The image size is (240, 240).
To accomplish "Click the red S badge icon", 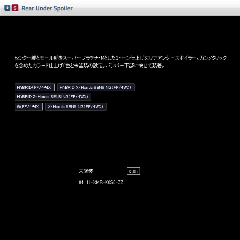I will (x=15, y=8).
